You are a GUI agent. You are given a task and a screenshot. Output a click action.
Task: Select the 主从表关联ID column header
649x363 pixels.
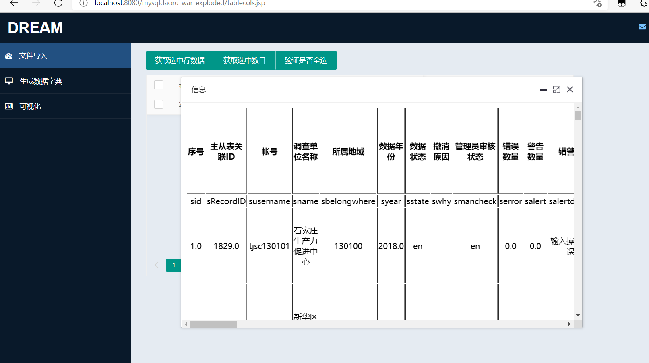coord(226,151)
